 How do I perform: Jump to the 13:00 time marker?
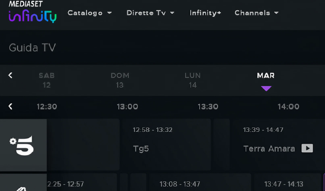[x=127, y=107]
